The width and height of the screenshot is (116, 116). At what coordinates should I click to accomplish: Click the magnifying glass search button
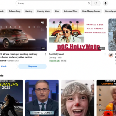pos(96,3)
